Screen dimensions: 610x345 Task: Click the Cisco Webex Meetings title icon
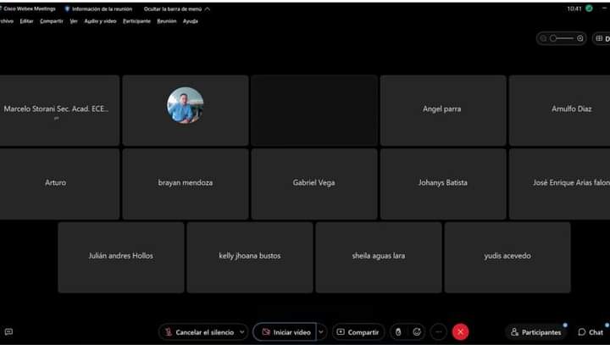click(x=1, y=8)
